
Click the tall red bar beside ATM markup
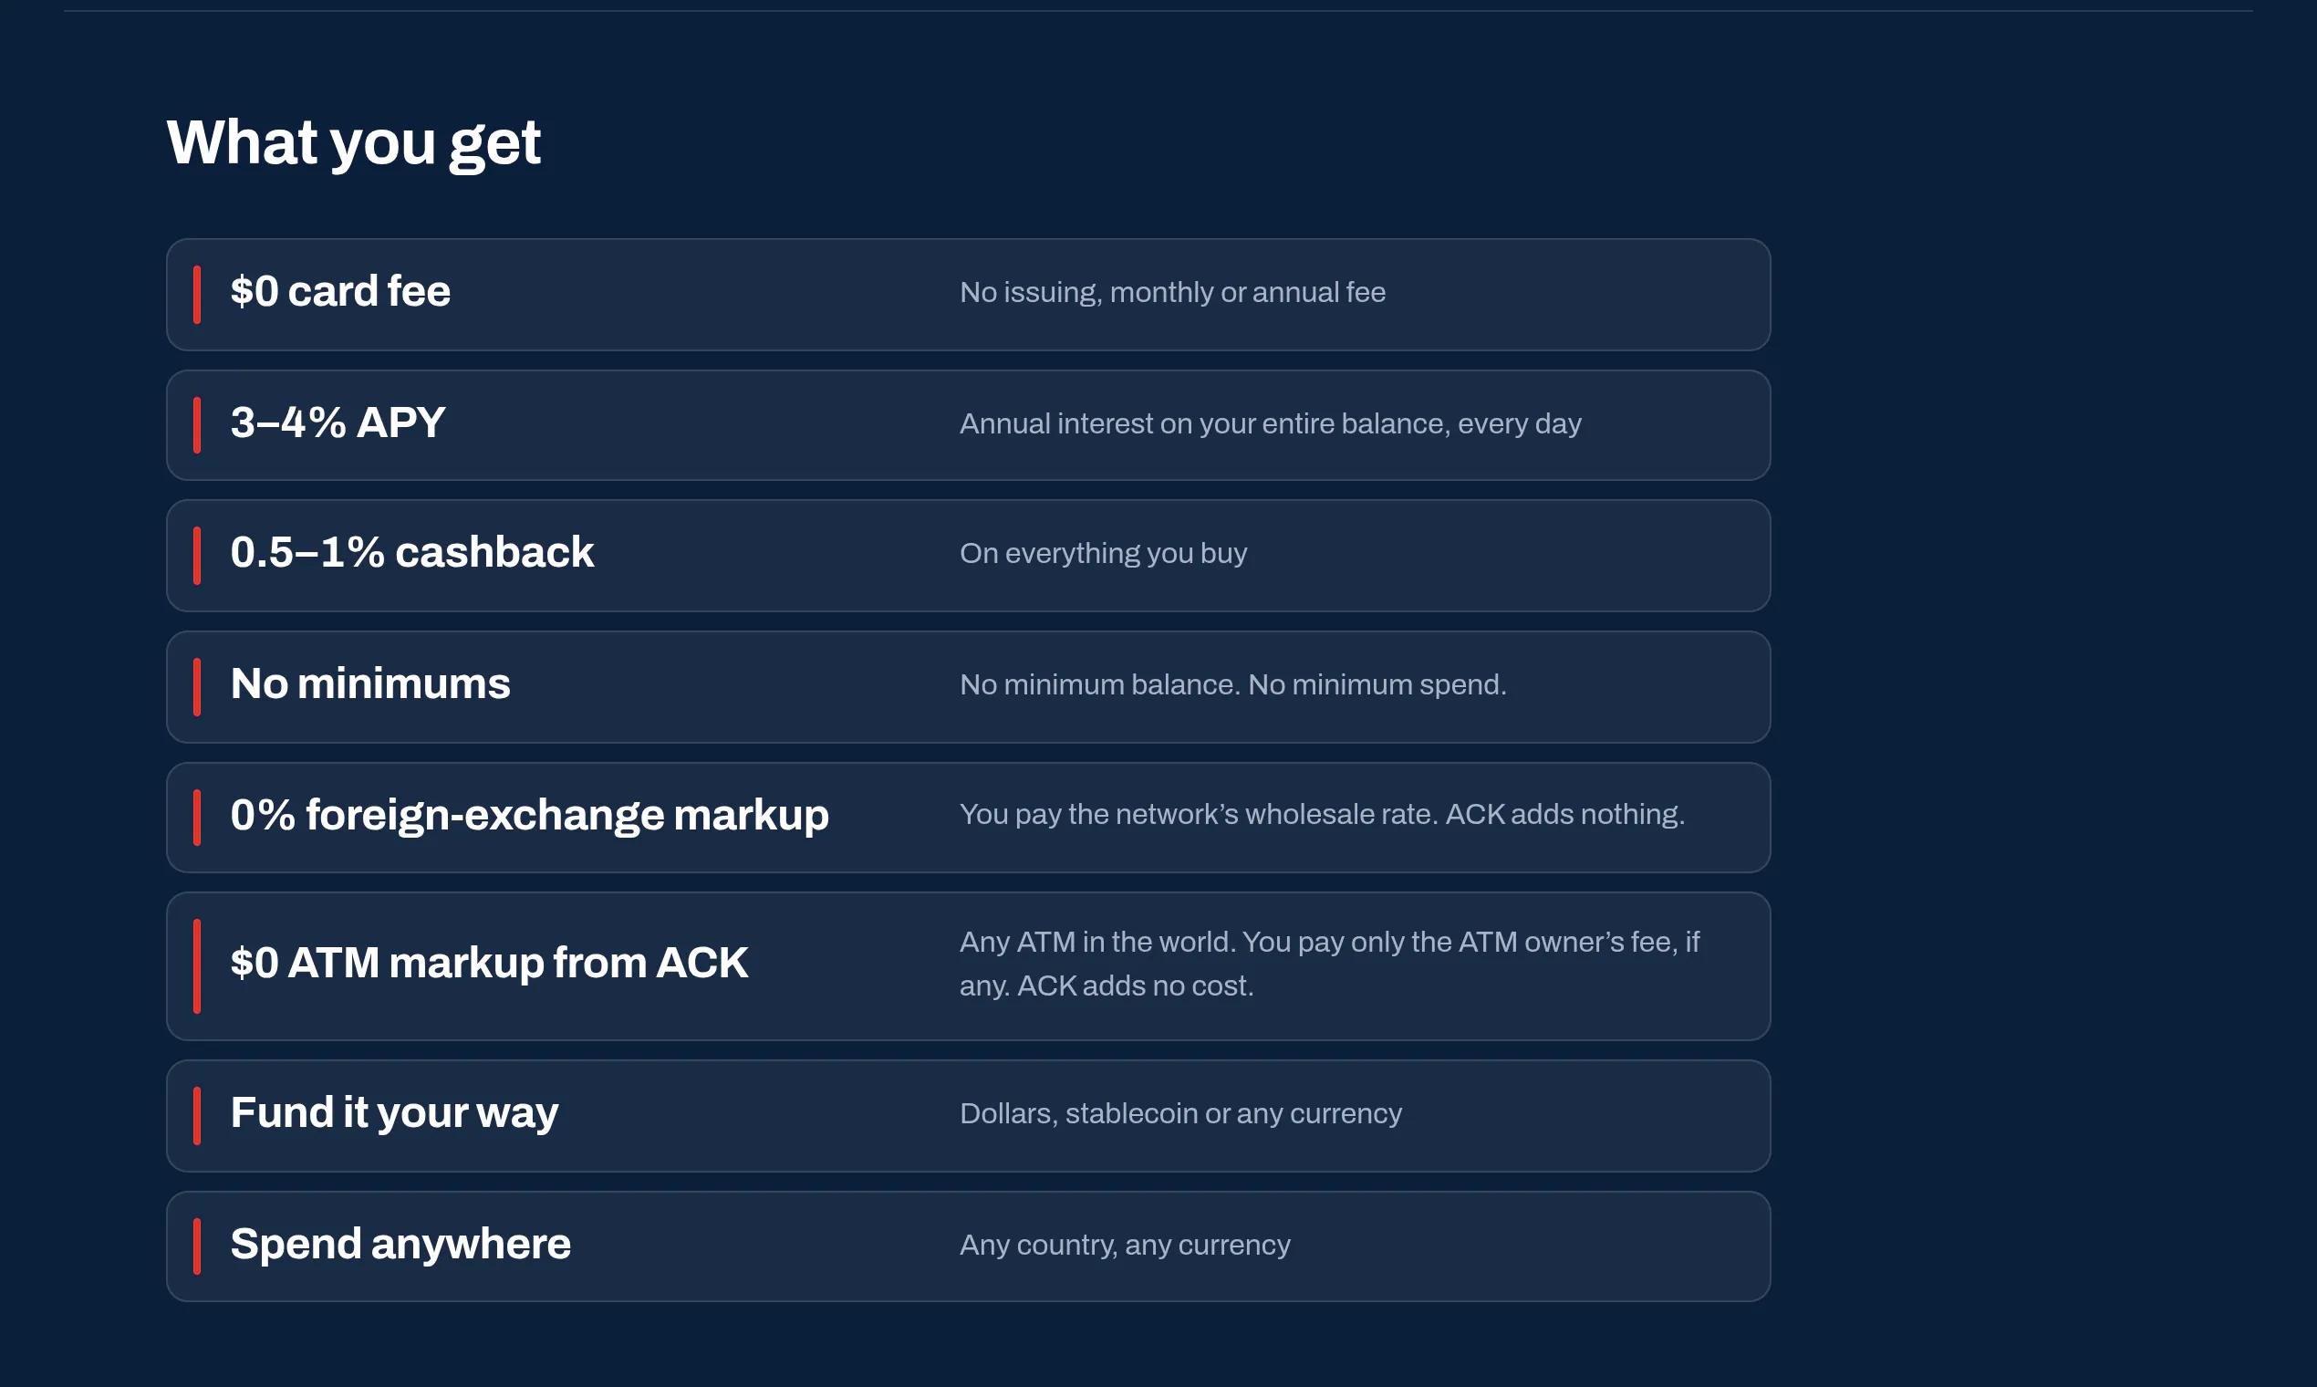[197, 966]
